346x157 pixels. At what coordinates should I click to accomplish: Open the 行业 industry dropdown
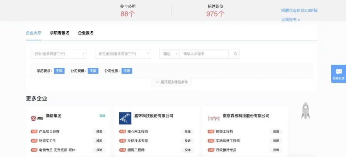point(59,54)
